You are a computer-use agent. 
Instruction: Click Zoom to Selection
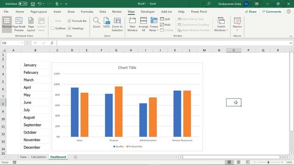(117, 24)
